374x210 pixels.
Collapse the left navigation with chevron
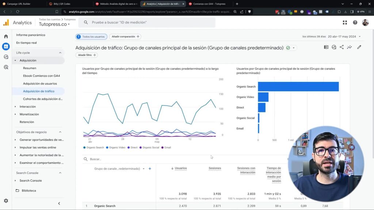point(59,203)
